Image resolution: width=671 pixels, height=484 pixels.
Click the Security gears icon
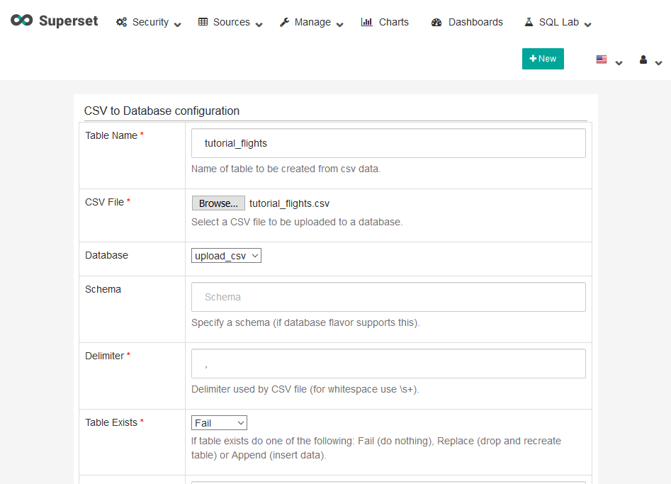tap(122, 22)
